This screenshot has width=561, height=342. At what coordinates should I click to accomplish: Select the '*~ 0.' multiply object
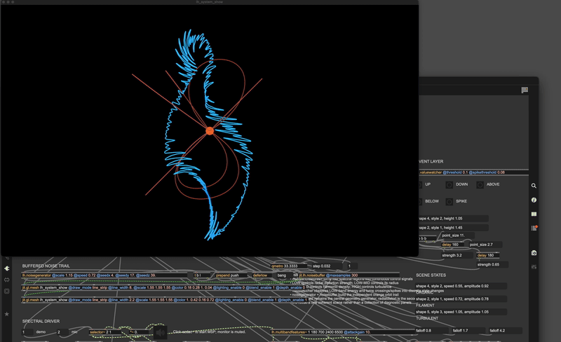point(137,332)
